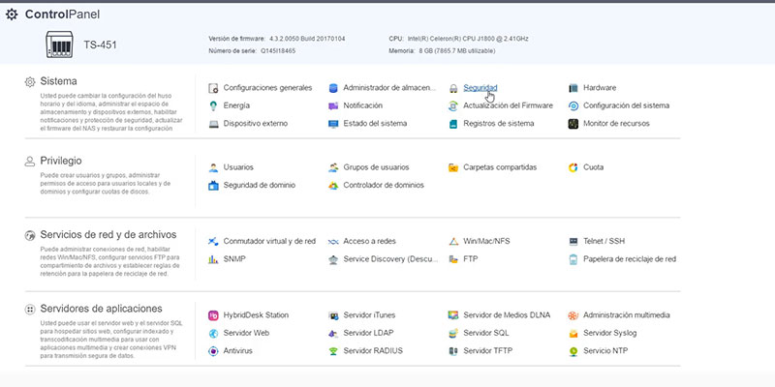Click the FTP icon

point(453,259)
